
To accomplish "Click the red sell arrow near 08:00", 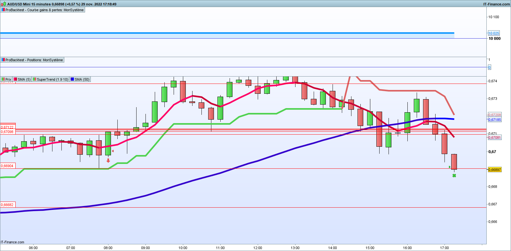I will (x=108, y=160).
